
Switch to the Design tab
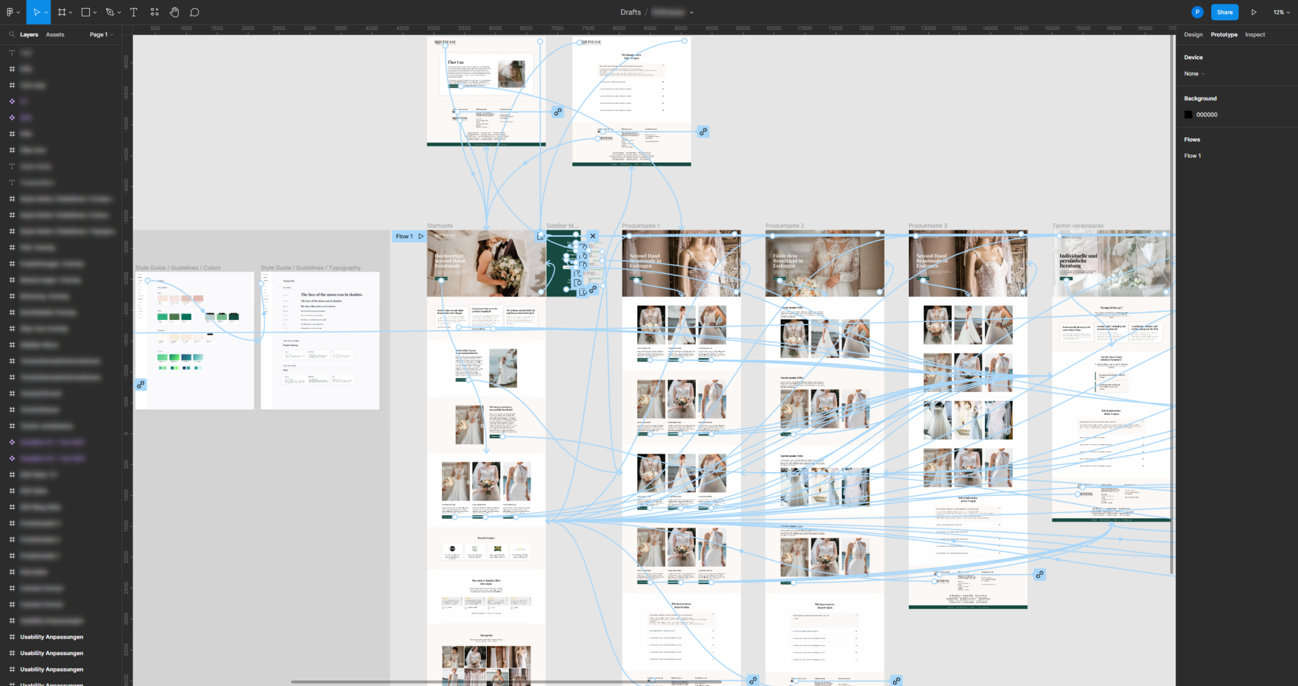tap(1193, 34)
